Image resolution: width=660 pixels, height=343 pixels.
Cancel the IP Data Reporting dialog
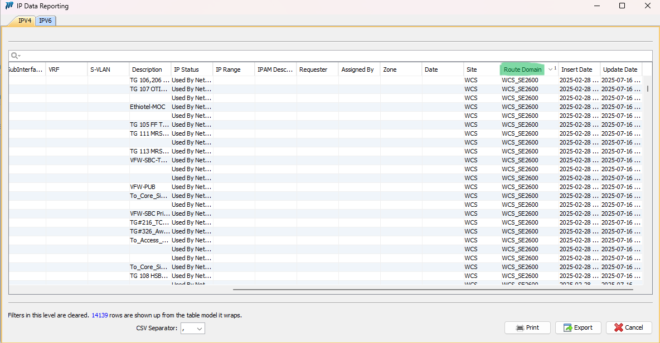[x=629, y=327]
